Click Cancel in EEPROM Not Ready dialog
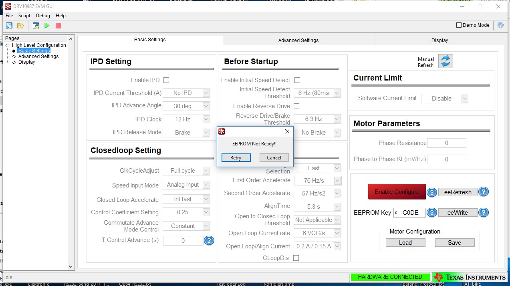This screenshot has height=286, width=510. tap(274, 158)
